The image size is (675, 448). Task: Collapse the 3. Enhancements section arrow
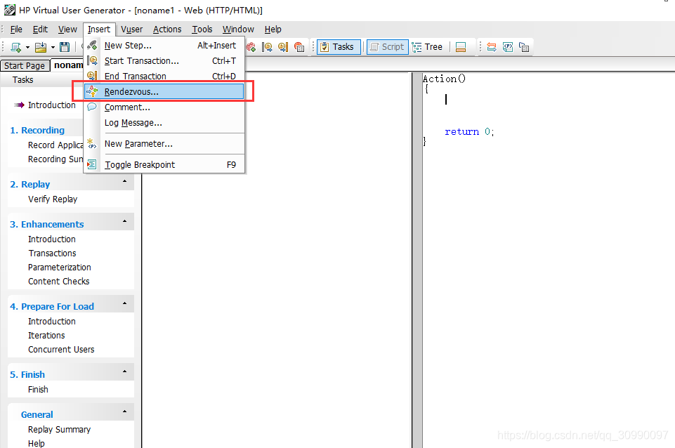point(125,221)
